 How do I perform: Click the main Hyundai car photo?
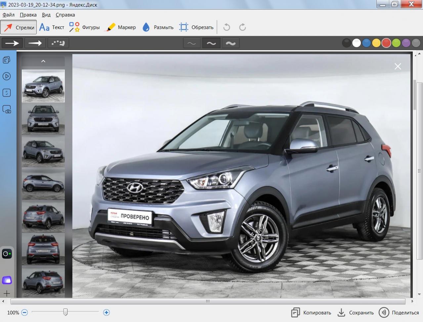tap(241, 176)
